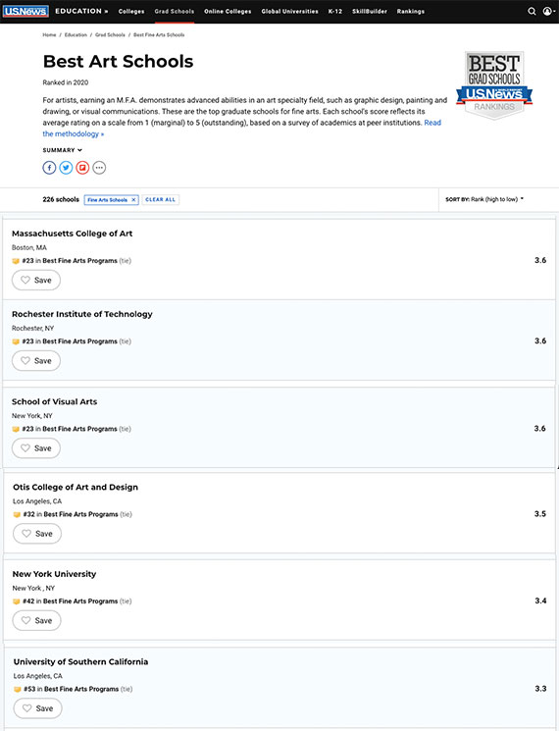Save Rochester Institute of Technology
The height and width of the screenshot is (731, 559).
(36, 361)
